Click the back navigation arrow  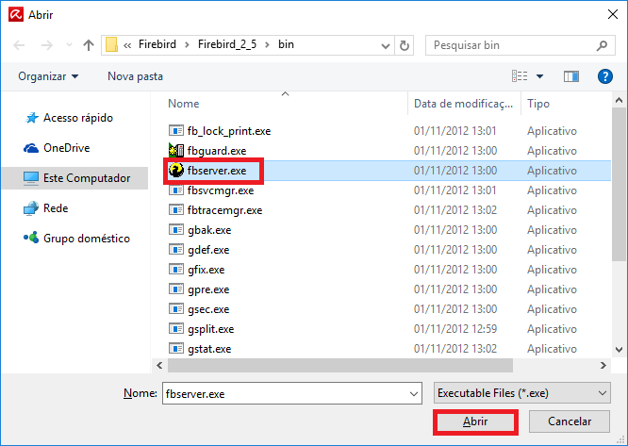coord(21,45)
